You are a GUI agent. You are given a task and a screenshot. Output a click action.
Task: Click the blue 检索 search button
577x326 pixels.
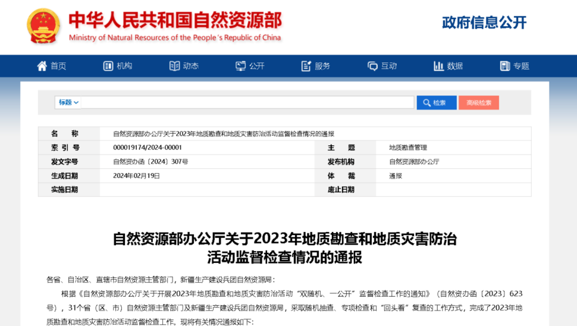[437, 103]
